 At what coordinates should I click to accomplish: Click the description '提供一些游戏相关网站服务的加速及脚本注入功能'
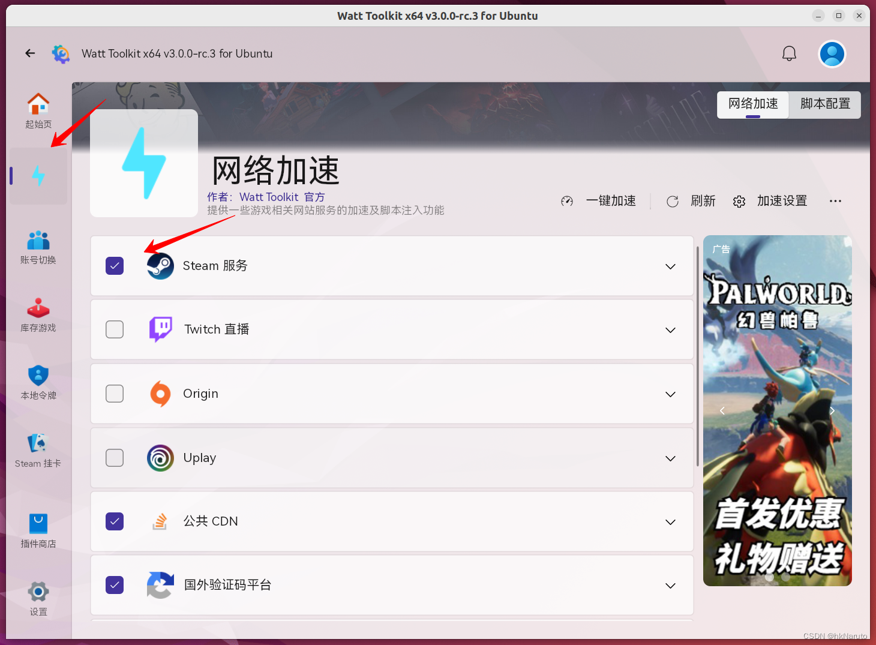click(326, 211)
